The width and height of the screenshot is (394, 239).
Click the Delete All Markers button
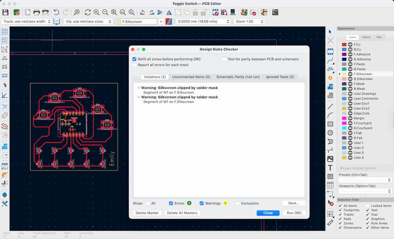tap(182, 213)
